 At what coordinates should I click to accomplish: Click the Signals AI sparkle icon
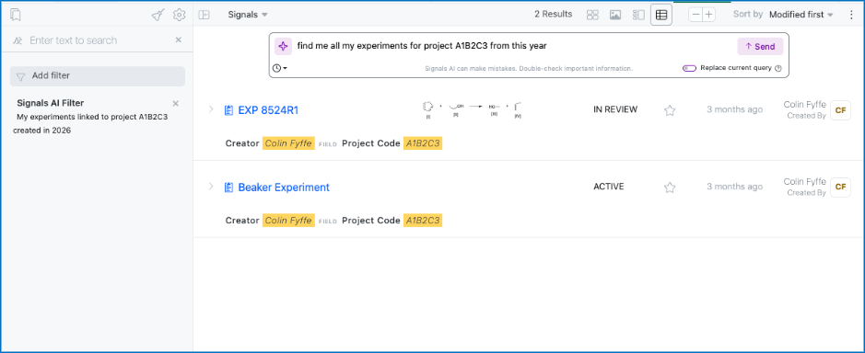283,46
